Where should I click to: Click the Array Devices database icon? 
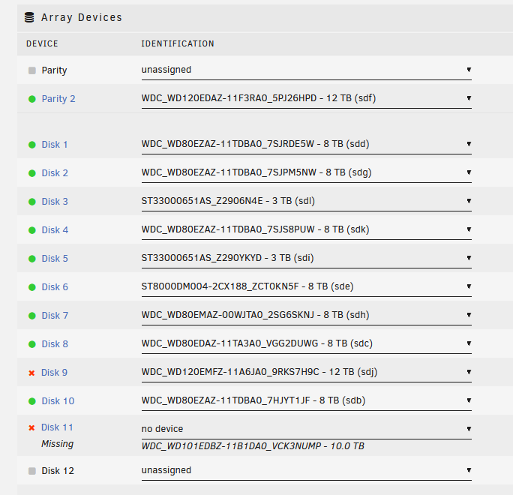29,17
